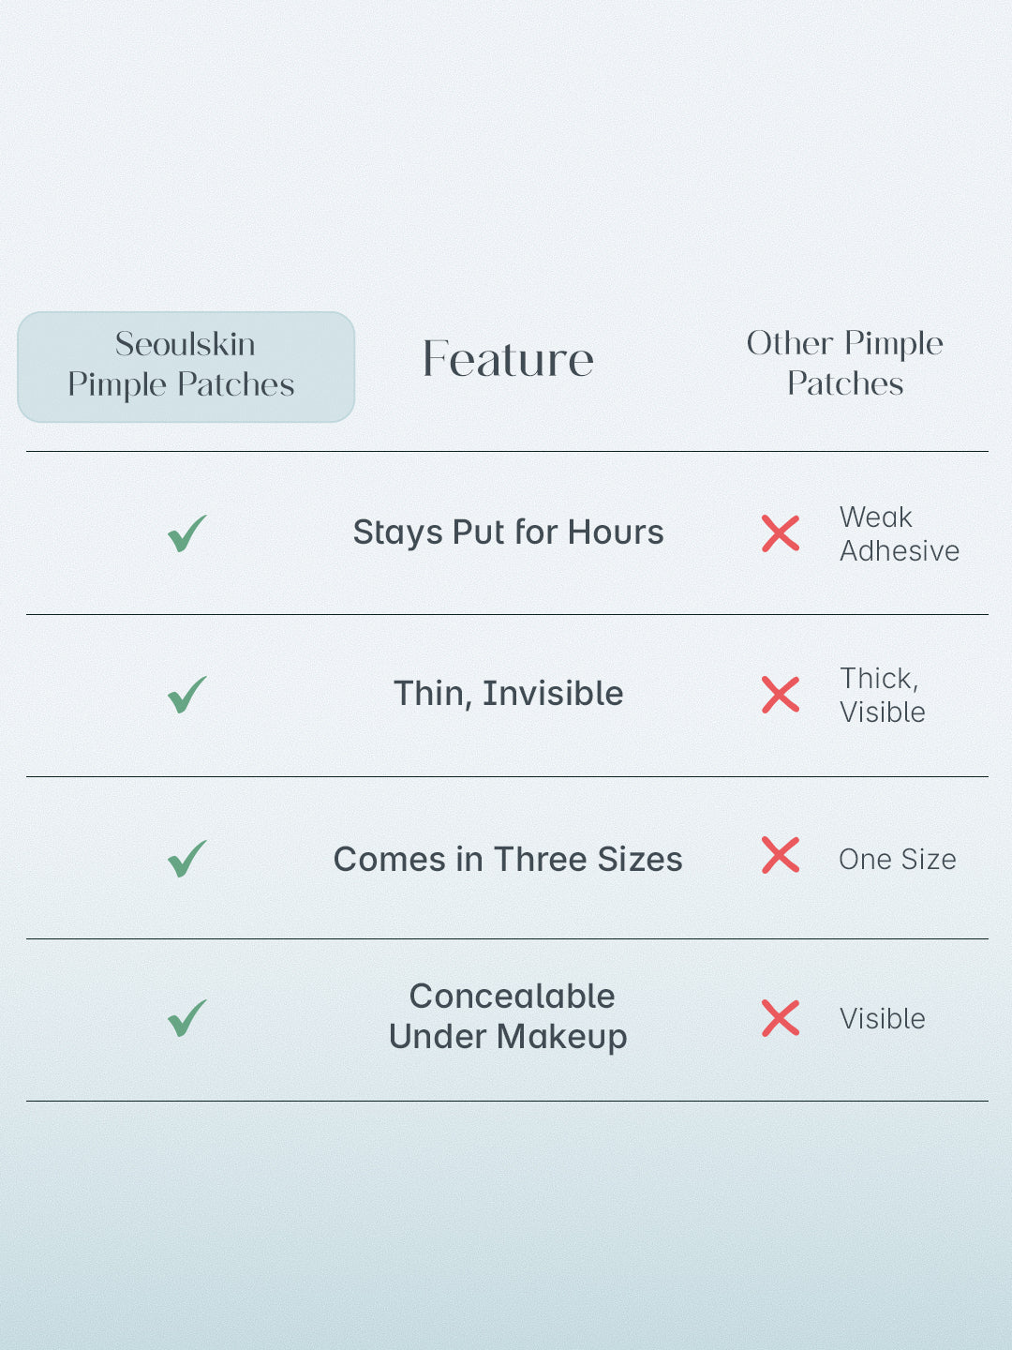The height and width of the screenshot is (1350, 1012).
Task: Click the green checkmark beside Comes in Three Sizes
Action: tap(186, 858)
